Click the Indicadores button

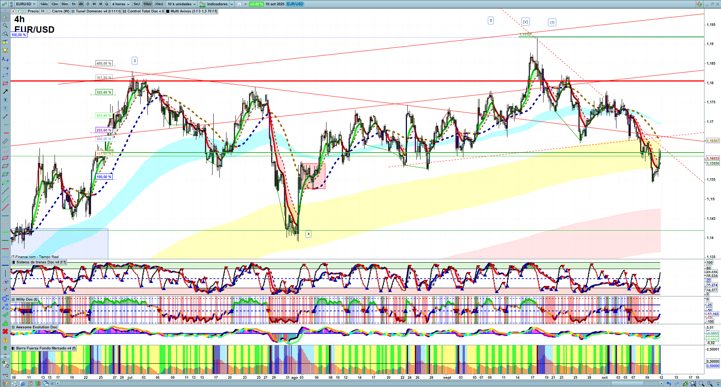[216, 4]
